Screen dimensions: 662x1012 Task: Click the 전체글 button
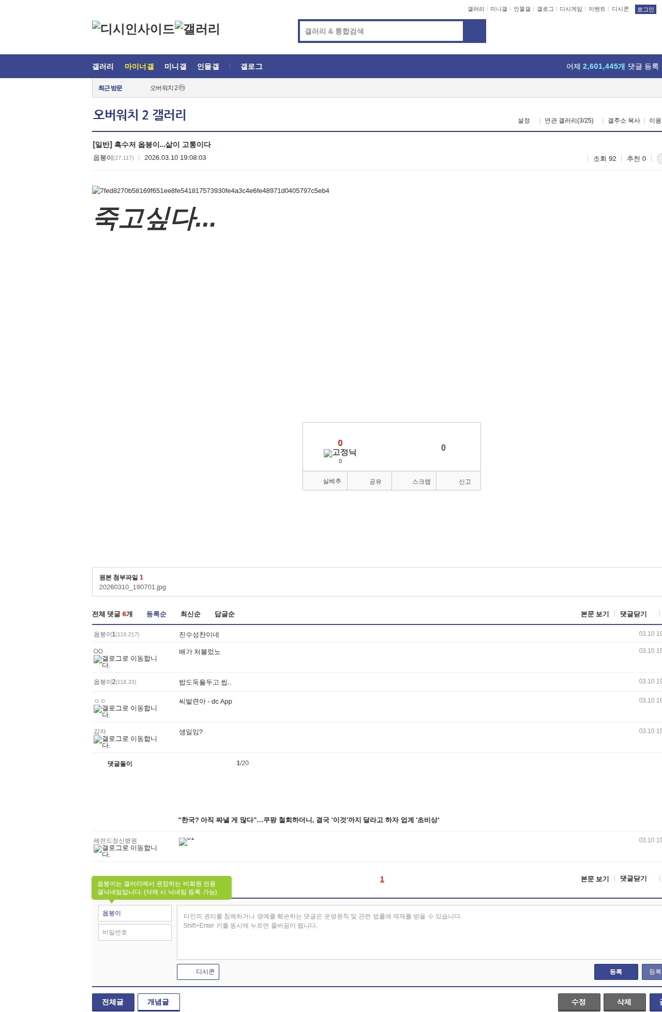coord(113,1002)
